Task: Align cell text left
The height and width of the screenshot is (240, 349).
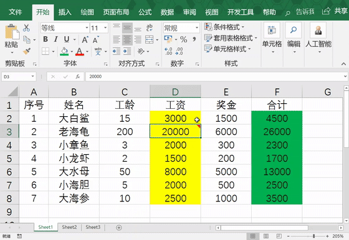Action: tap(116, 40)
